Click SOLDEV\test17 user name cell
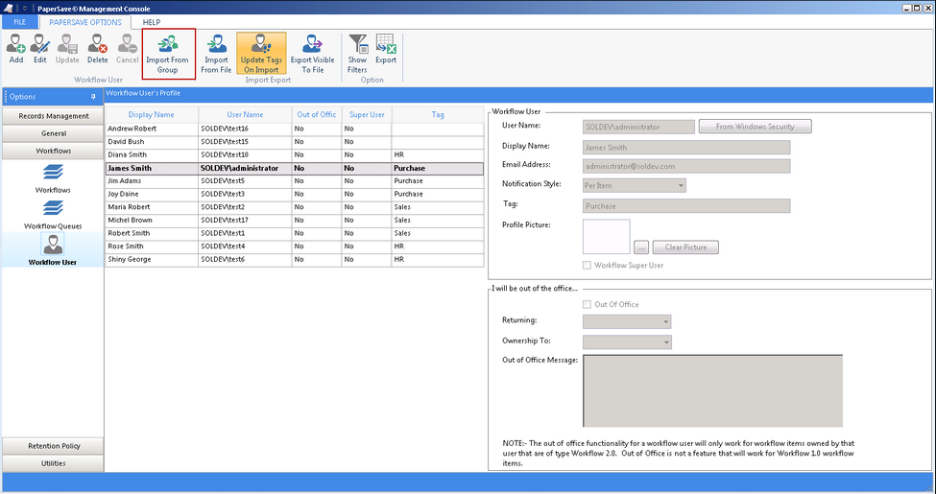936x494 pixels. [245, 221]
